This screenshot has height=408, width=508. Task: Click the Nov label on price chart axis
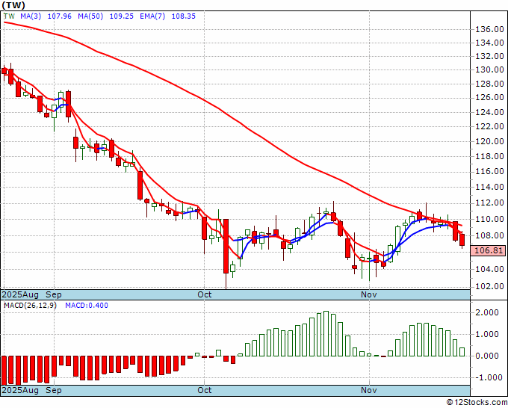point(369,294)
